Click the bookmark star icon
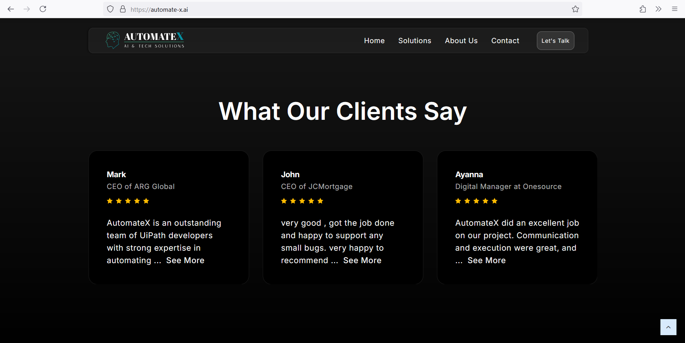This screenshot has height=343, width=685. click(575, 9)
